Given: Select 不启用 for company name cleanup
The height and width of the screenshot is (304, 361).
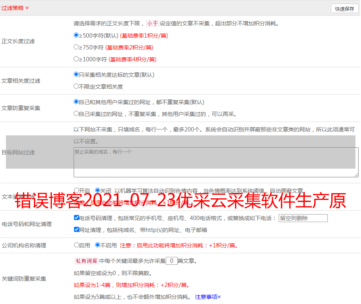Looking at the screenshot, I should coord(97,245).
